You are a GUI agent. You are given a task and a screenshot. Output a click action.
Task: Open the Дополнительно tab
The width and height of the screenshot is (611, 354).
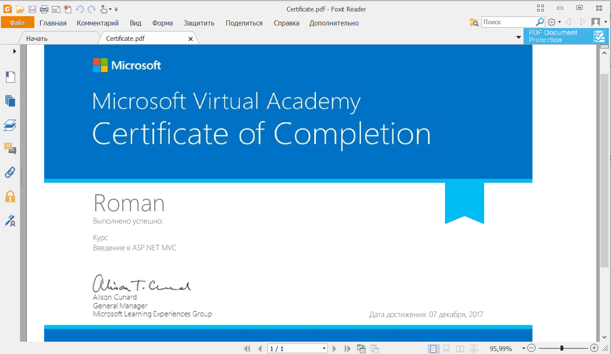(x=334, y=23)
